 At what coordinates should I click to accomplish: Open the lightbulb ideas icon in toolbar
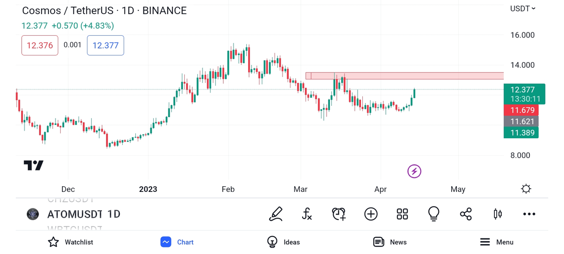(433, 214)
